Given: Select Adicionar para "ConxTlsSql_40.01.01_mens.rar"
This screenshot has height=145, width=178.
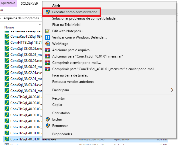Looking at the screenshot, I should 87,56.
